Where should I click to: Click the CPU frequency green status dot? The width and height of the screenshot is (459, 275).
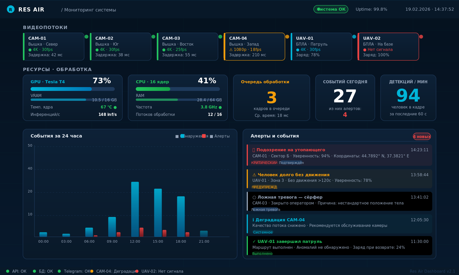[220, 107]
